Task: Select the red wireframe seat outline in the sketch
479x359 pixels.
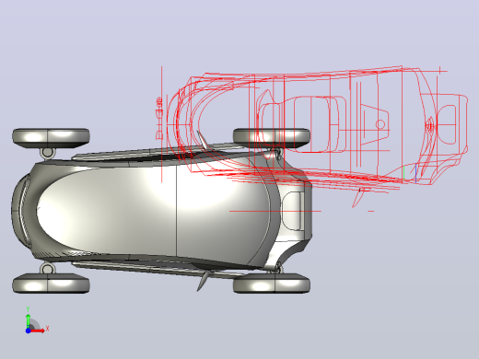Action: pyautogui.click(x=302, y=124)
